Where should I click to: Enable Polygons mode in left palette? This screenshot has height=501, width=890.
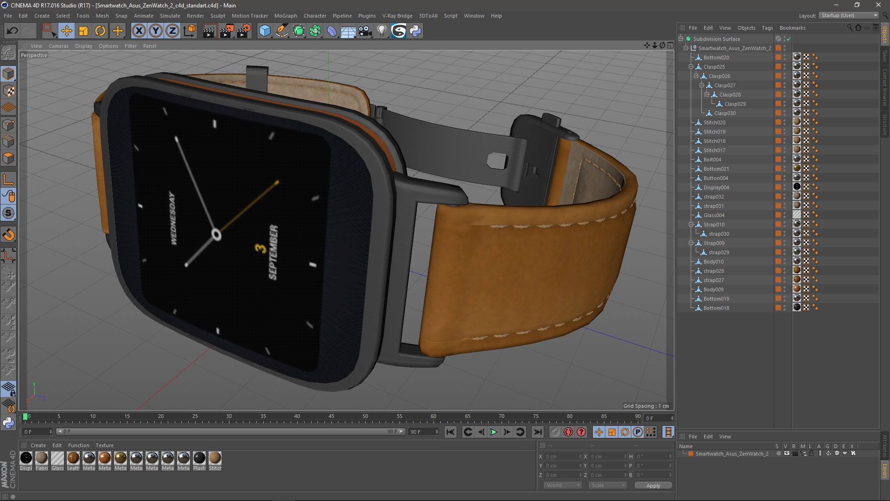coord(8,158)
